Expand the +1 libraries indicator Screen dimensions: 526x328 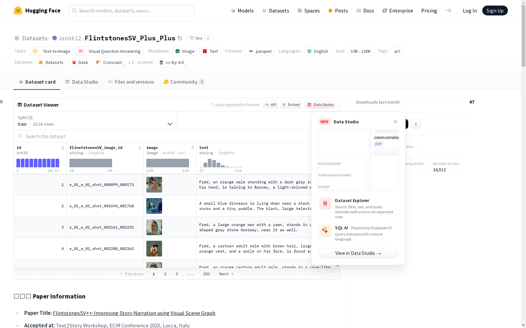click(x=131, y=62)
